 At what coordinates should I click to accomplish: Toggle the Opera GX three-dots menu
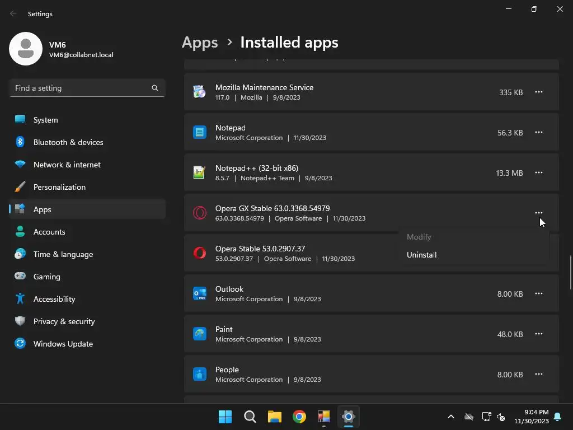click(x=539, y=213)
